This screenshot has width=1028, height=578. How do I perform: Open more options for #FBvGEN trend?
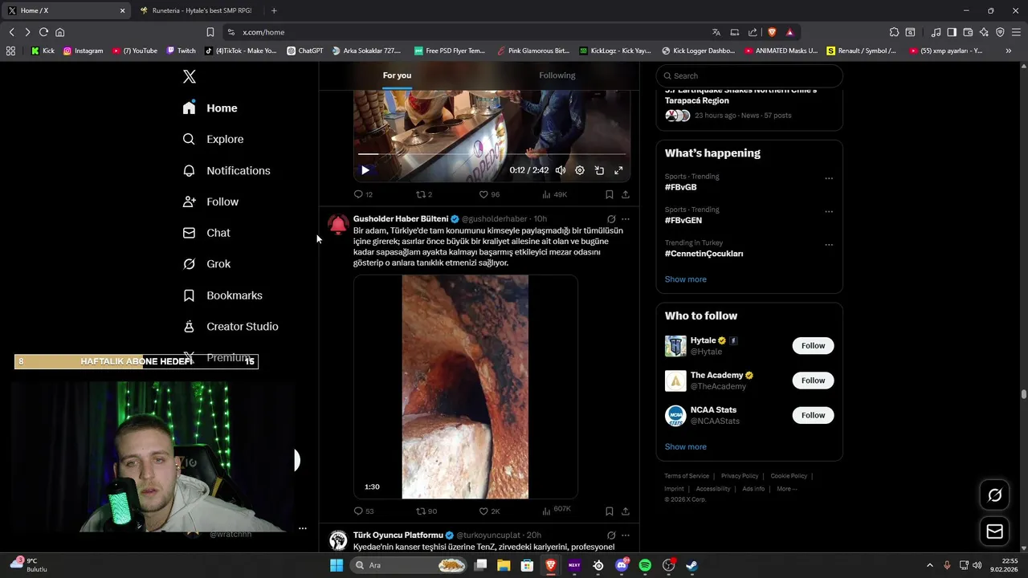pyautogui.click(x=829, y=212)
